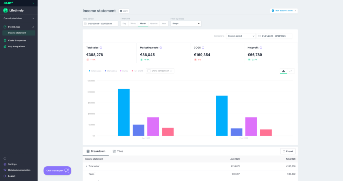This screenshot has width=343, height=181.
Task: Switch to the Tiles tab
Action: coord(118,151)
